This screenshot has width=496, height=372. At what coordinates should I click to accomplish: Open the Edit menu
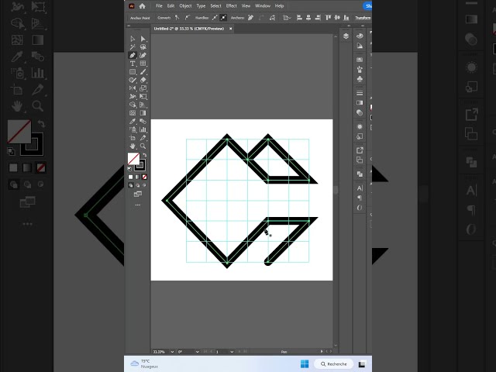click(170, 6)
